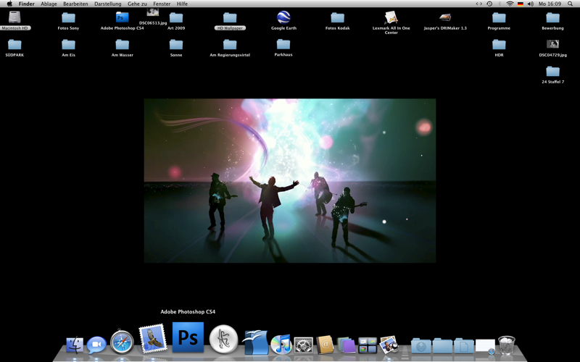Open System Preferences gear in dock
Viewport: 580px width, 362px height.
coord(303,345)
